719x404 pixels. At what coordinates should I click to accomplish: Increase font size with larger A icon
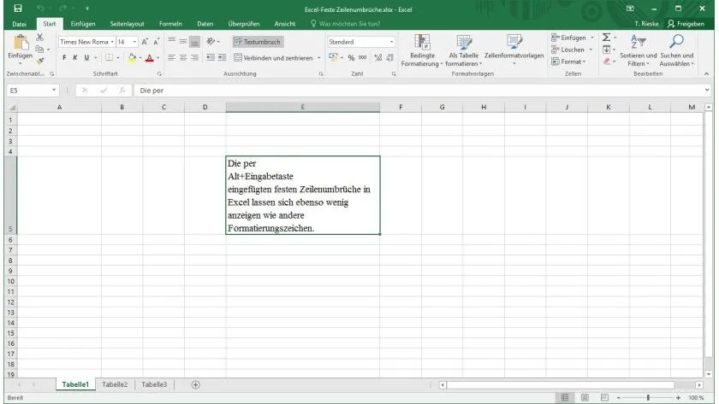point(145,42)
